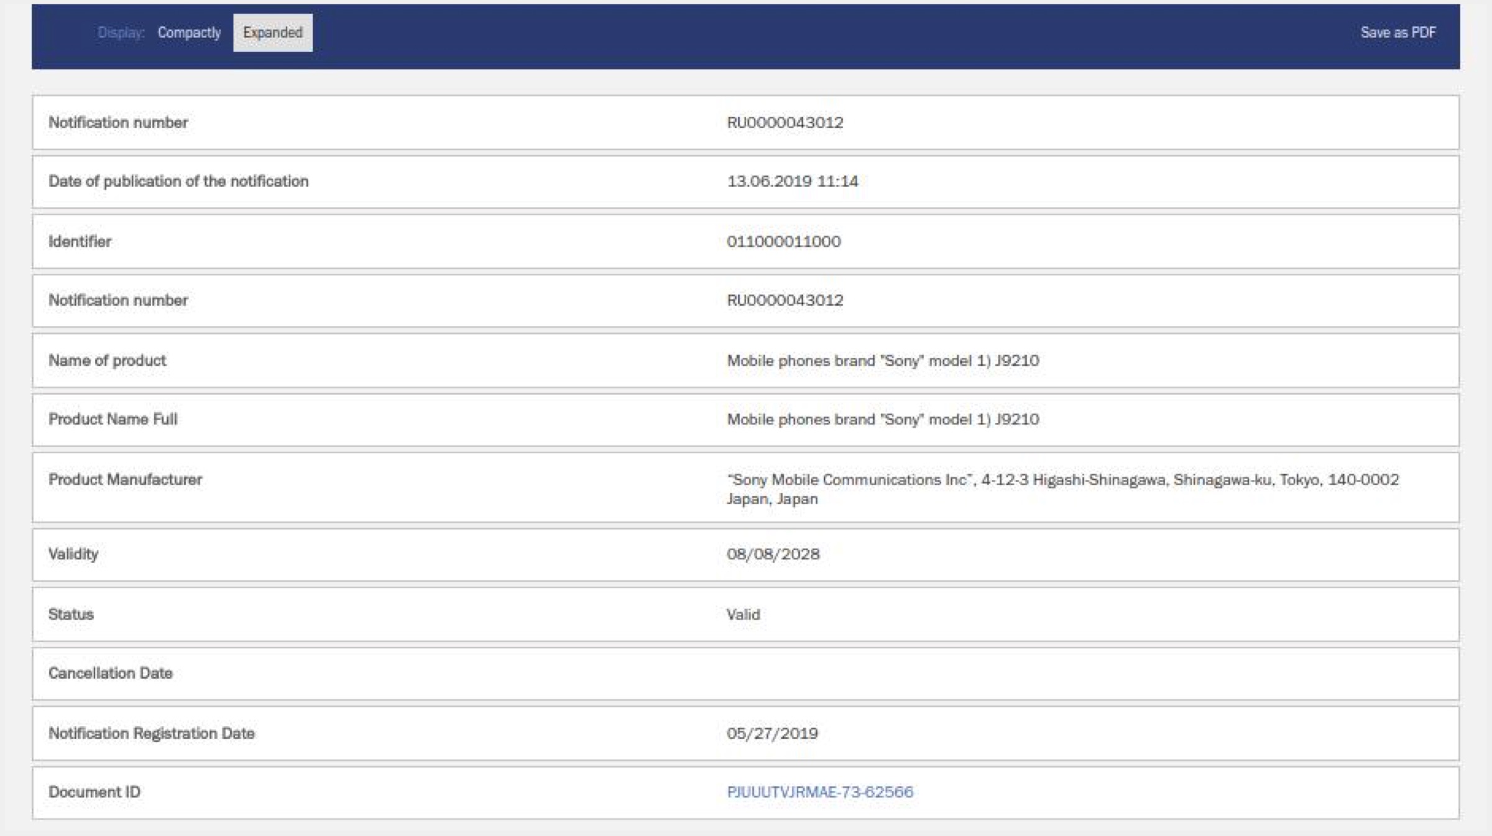The width and height of the screenshot is (1492, 836).
Task: Switch display to Compactly view
Action: point(189,32)
